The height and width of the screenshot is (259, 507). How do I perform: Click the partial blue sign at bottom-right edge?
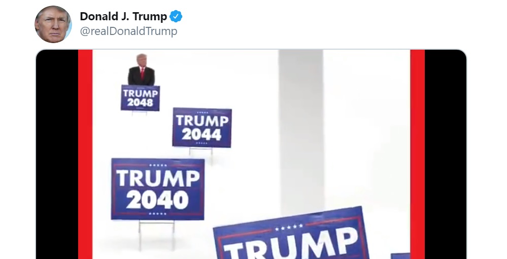[400, 256]
